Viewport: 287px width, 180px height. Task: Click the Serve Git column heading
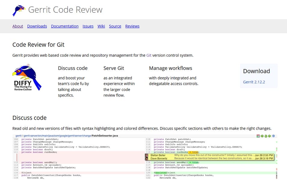pyautogui.click(x=114, y=68)
